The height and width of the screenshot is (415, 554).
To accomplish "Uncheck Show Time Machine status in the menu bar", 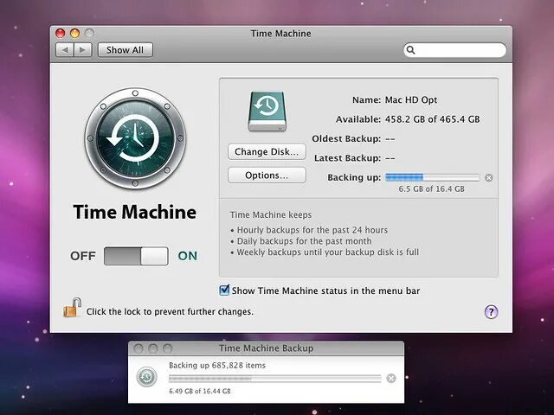I will tap(224, 290).
